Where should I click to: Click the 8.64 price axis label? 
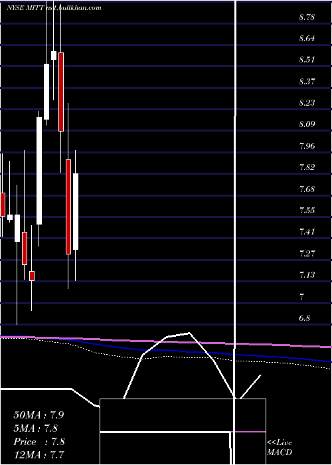click(307, 39)
